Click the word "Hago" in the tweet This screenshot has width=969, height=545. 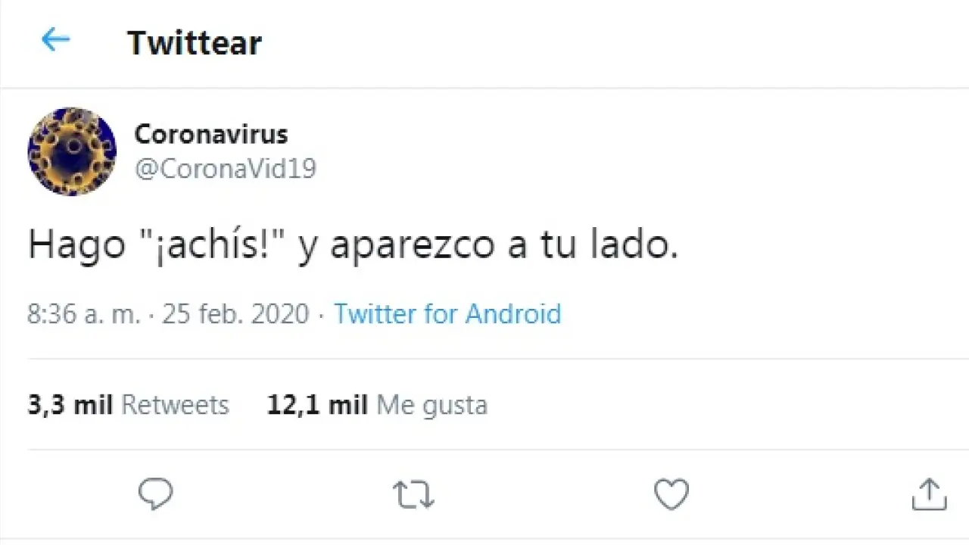tap(76, 245)
